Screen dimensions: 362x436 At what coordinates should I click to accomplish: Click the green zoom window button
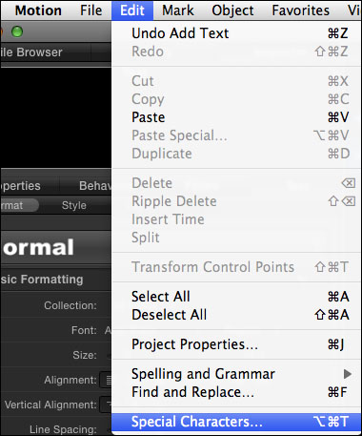pyautogui.click(x=17, y=31)
